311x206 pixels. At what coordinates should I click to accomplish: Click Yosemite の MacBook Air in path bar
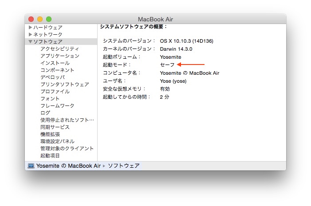pyautogui.click(x=68, y=166)
